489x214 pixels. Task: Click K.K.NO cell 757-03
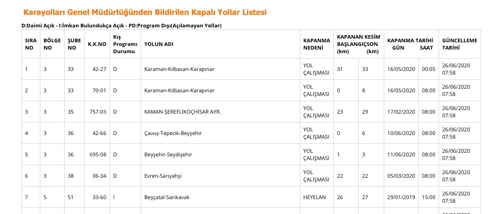(98, 112)
